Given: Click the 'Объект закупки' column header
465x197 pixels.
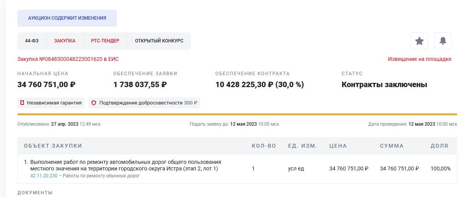Looking at the screenshot, I should point(53,146).
